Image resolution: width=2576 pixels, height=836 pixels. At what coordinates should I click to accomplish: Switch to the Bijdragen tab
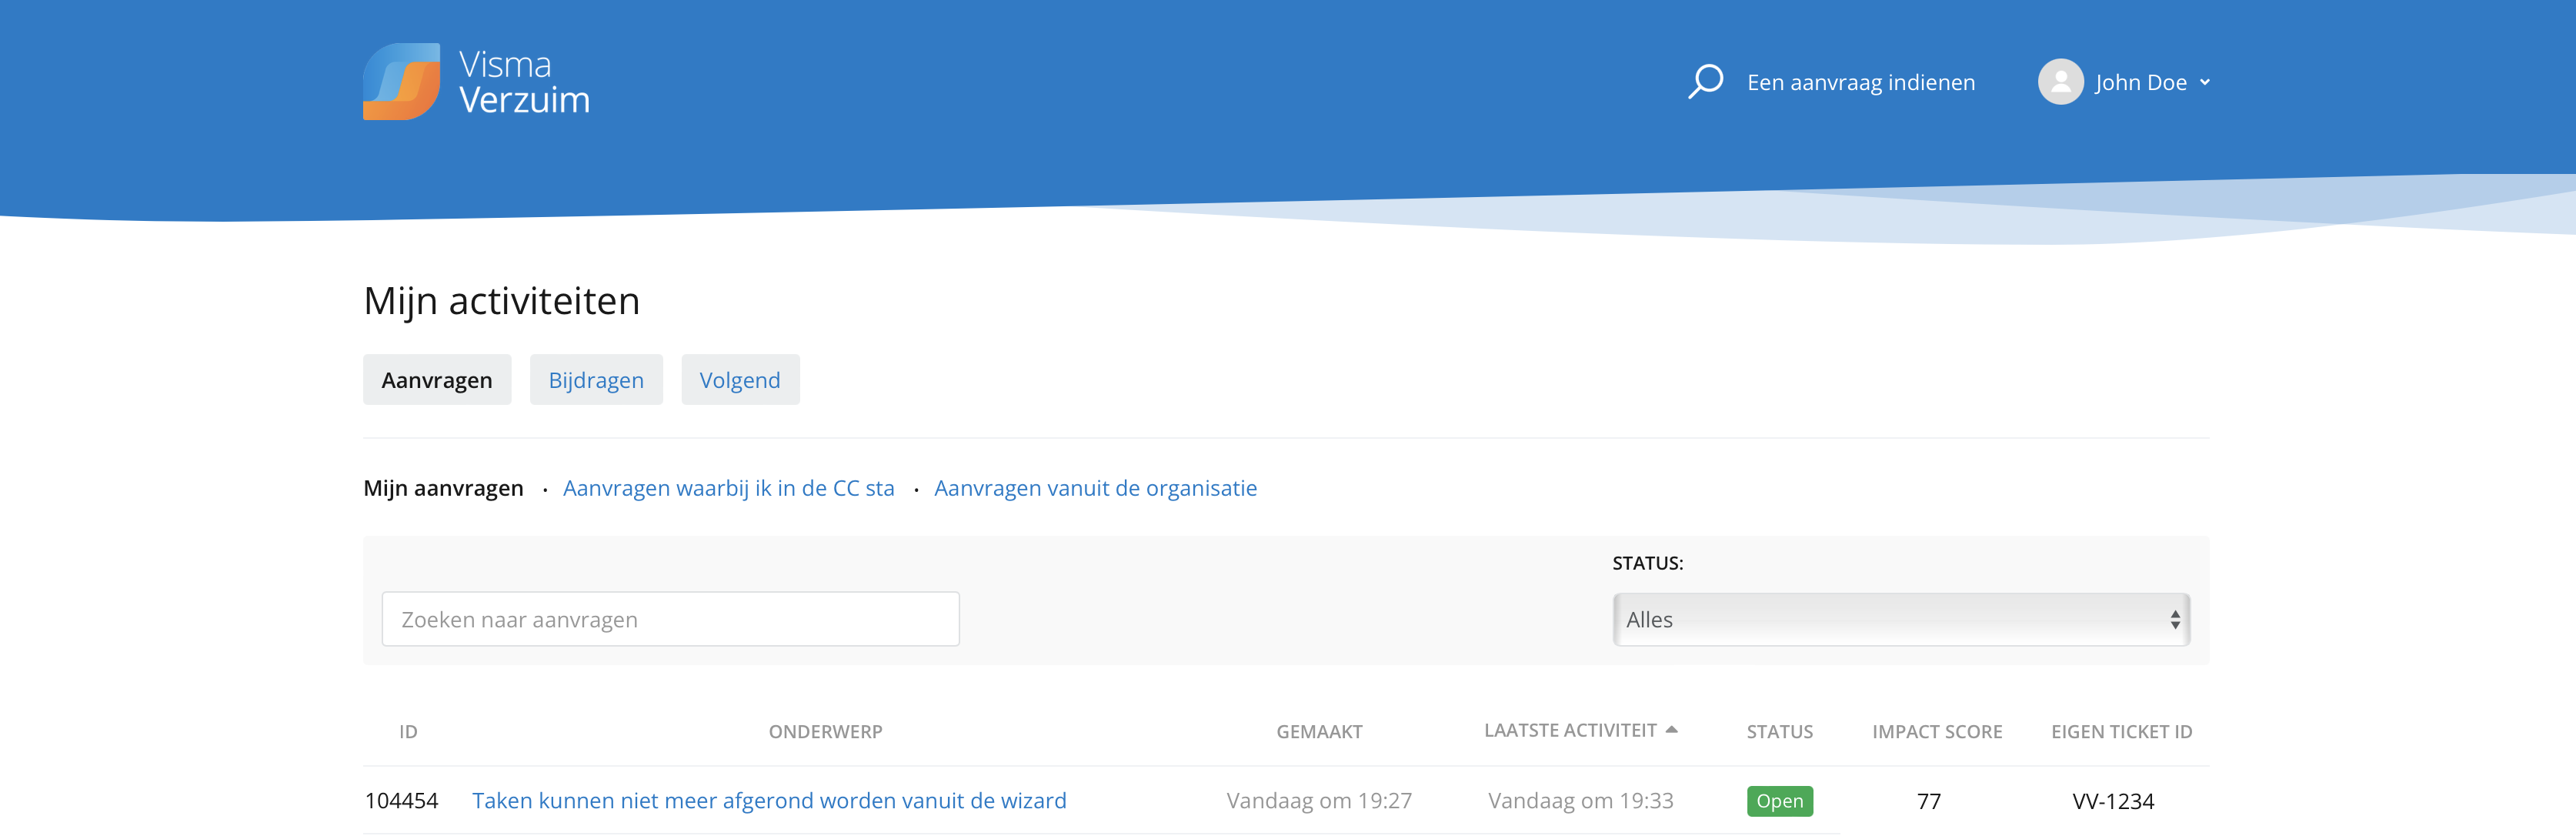click(x=596, y=380)
